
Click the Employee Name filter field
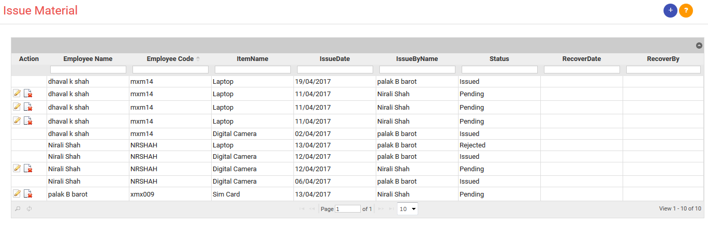coord(88,69)
